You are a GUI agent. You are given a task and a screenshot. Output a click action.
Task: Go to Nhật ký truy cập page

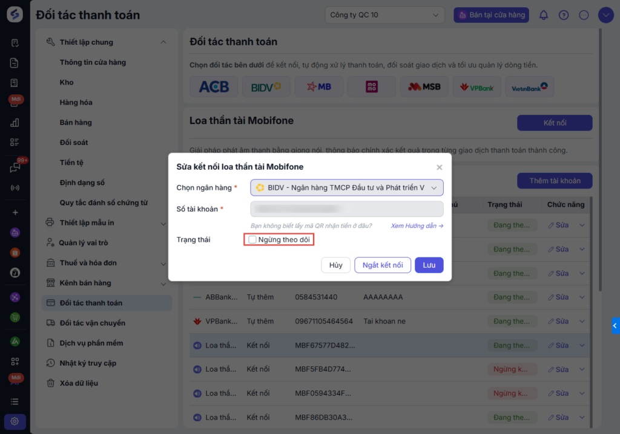88,363
